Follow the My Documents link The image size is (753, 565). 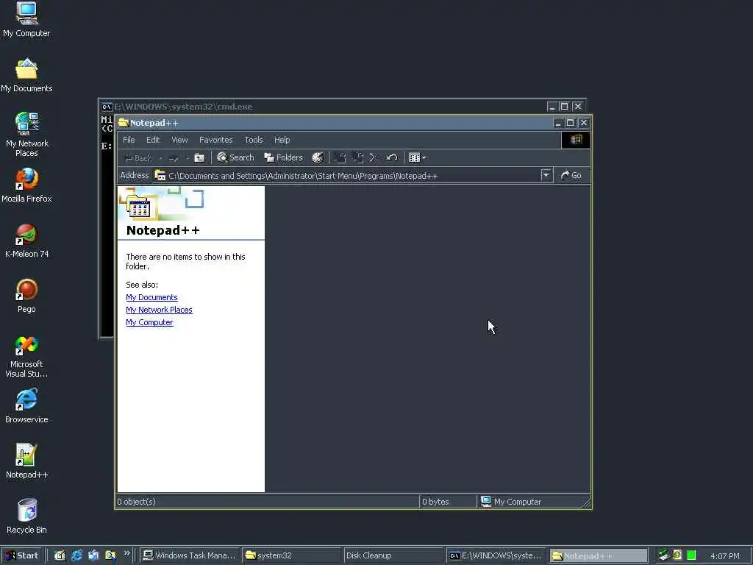tap(151, 297)
